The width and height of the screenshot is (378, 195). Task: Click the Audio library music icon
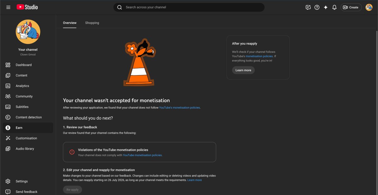(x=8, y=149)
